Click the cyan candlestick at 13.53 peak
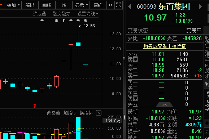209x139 pixels. (78, 44)
